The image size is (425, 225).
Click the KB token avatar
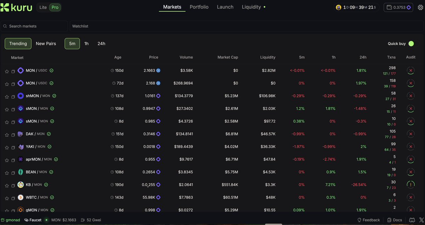point(21,185)
